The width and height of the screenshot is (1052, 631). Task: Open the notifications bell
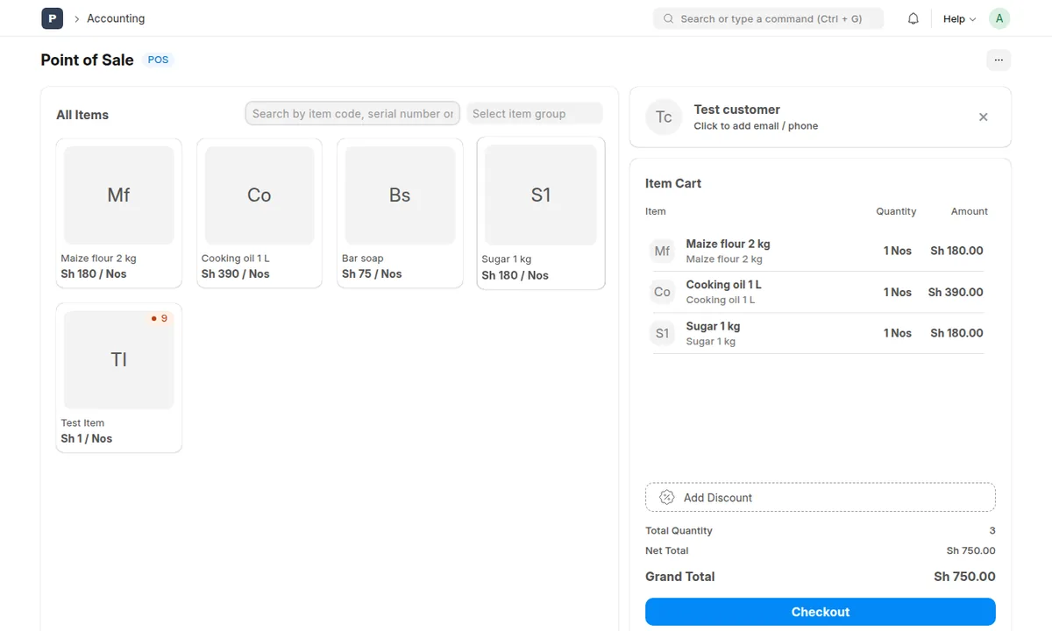pyautogui.click(x=913, y=18)
